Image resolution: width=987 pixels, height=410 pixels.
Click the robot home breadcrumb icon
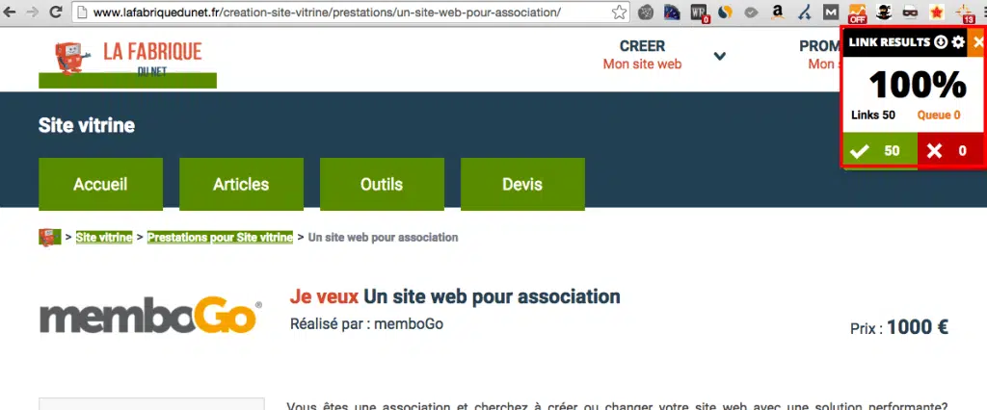point(50,237)
